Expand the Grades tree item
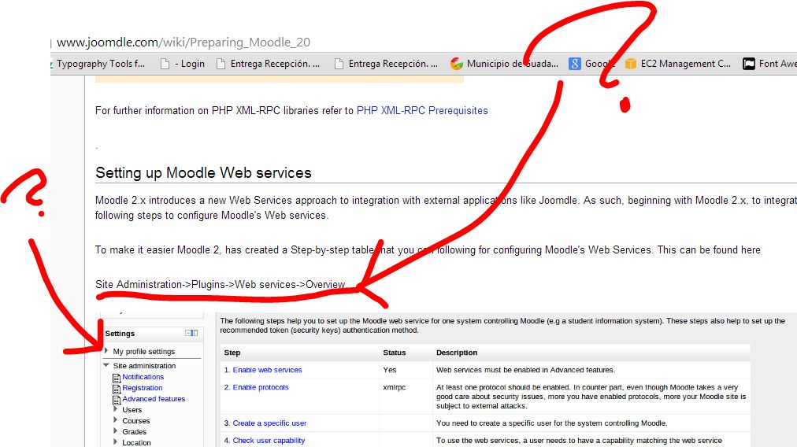The image size is (797, 447). tap(116, 431)
